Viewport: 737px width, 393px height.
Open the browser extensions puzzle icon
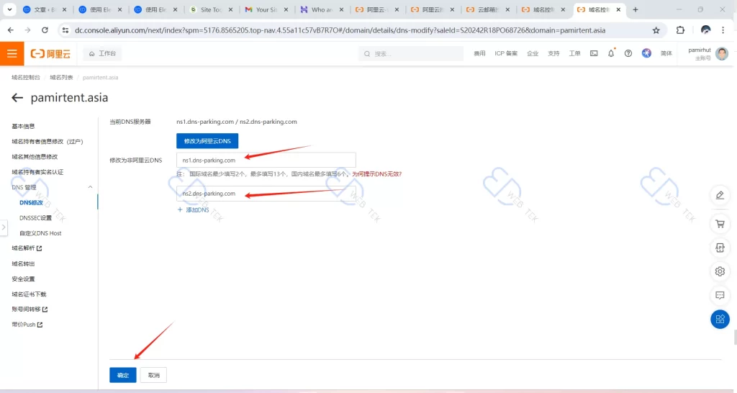680,30
